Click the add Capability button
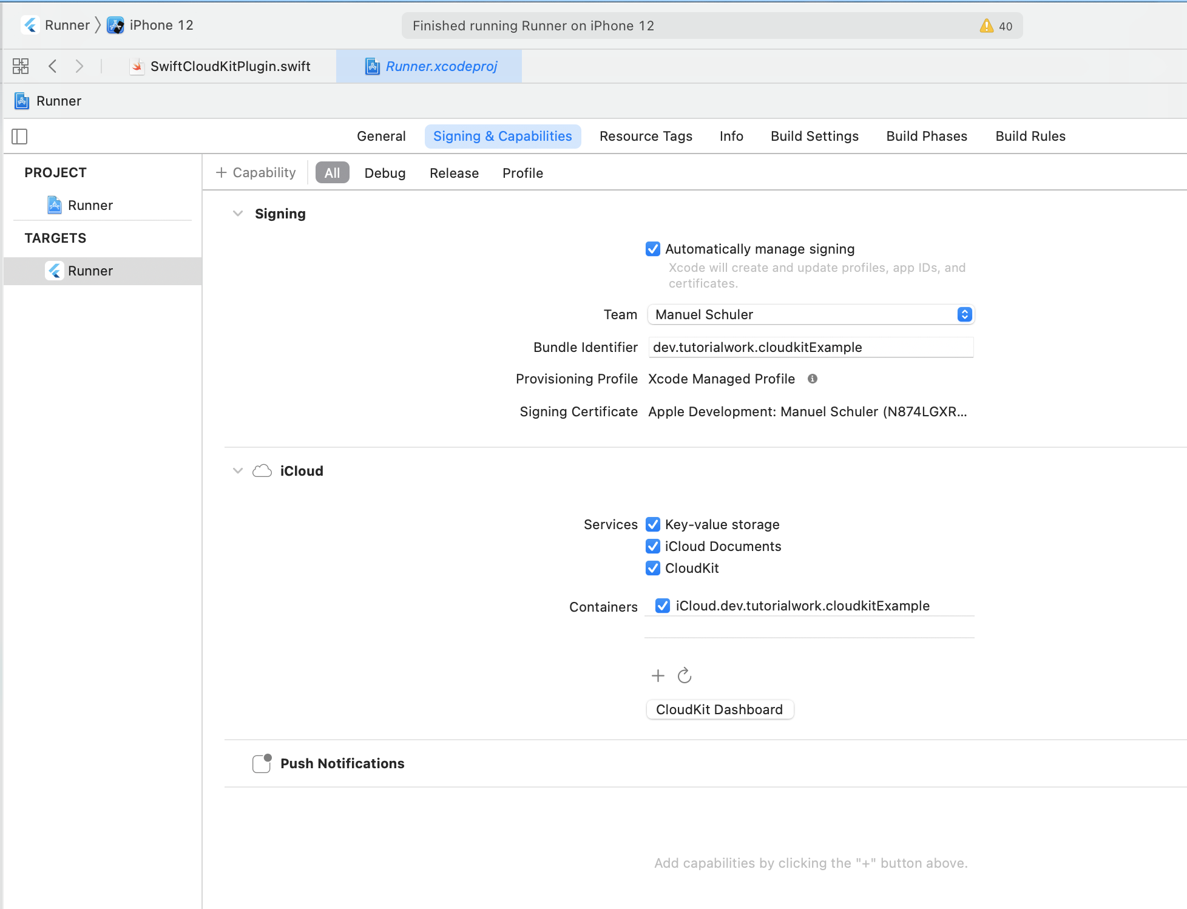 (x=256, y=173)
